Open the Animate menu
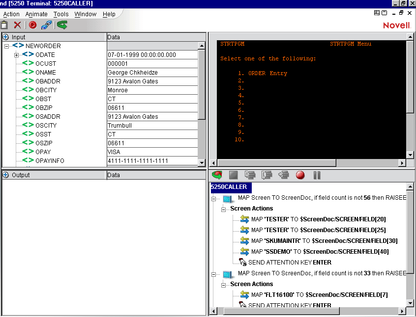416x317 pixels. coord(36,14)
